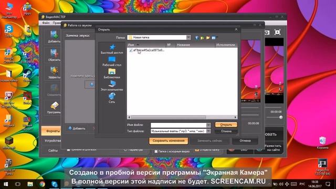
Task: Open the Steam desktop icon
Action: [27, 76]
